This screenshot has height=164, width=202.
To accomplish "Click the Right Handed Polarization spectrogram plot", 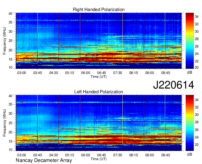I will 99,41.
